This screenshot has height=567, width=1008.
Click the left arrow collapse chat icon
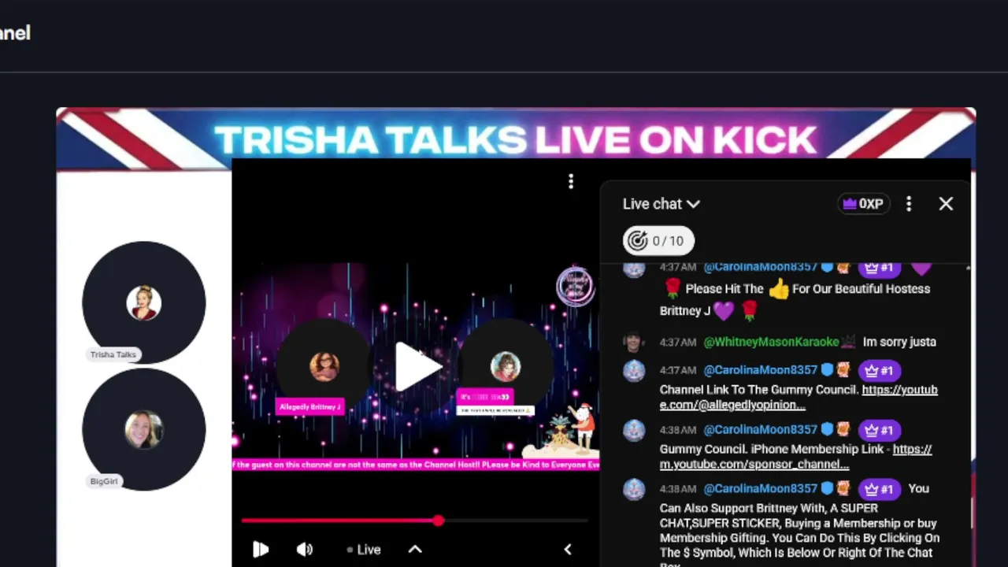click(568, 550)
